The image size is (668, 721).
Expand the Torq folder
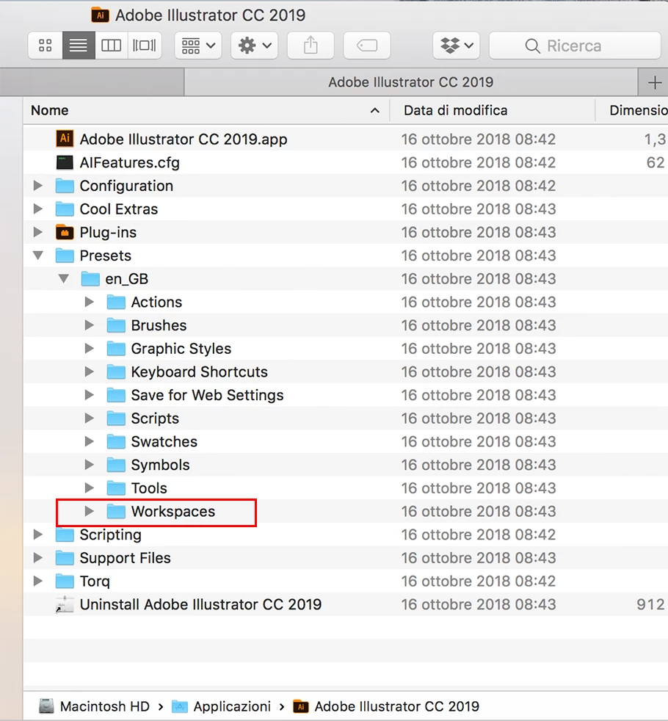point(38,581)
